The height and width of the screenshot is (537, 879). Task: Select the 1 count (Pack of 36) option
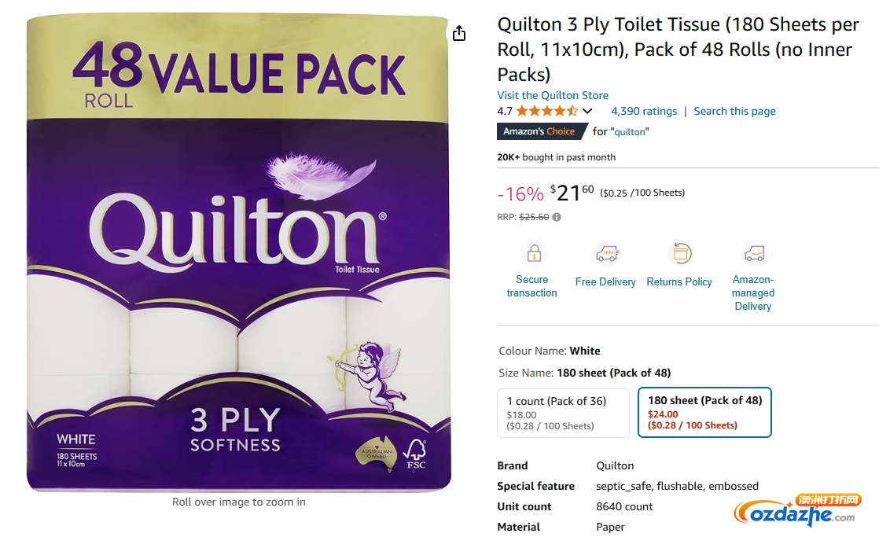pyautogui.click(x=563, y=413)
